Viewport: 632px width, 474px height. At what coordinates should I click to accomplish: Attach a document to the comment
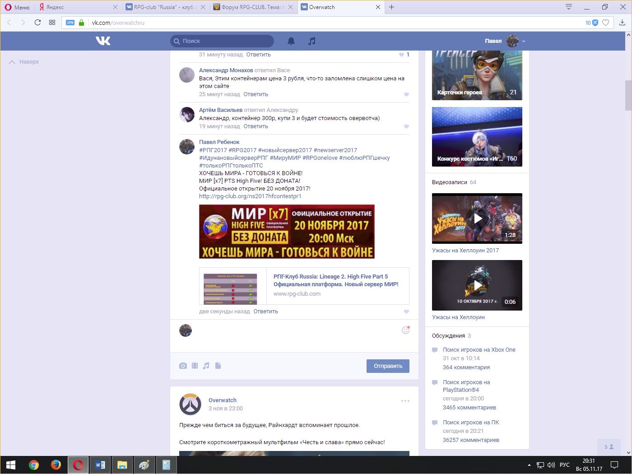pos(218,366)
